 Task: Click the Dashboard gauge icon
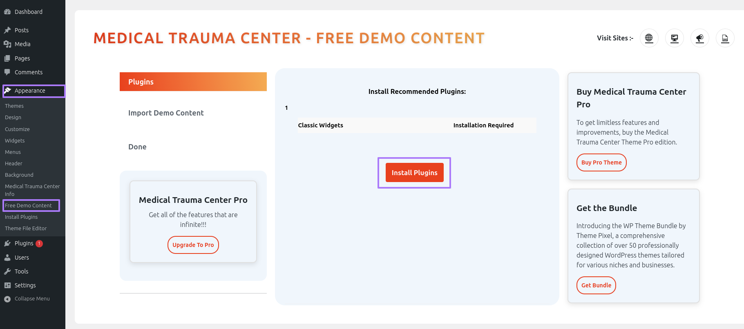(7, 12)
